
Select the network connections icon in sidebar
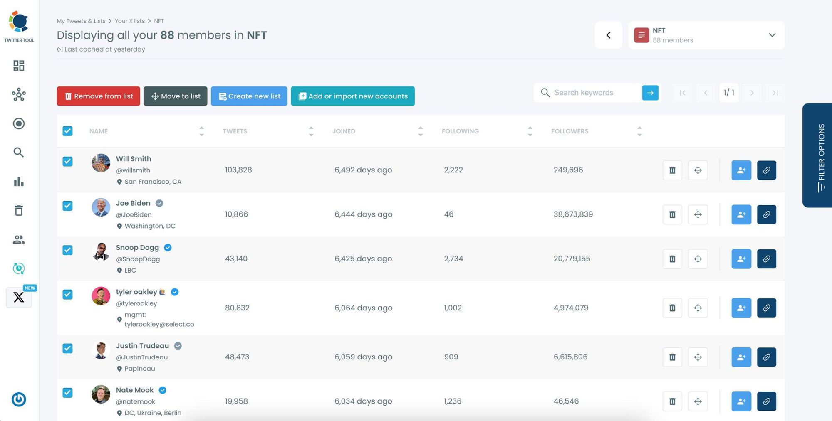[x=18, y=95]
